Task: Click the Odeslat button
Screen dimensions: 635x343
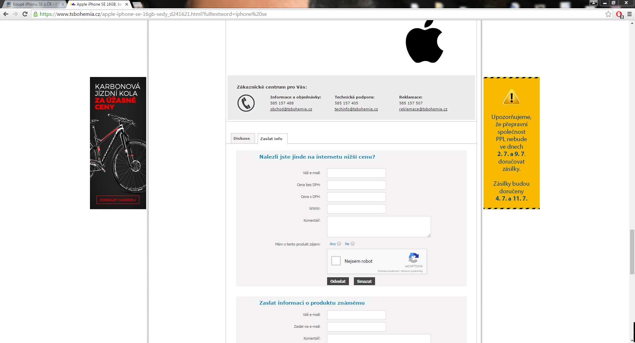Action: coord(338,281)
